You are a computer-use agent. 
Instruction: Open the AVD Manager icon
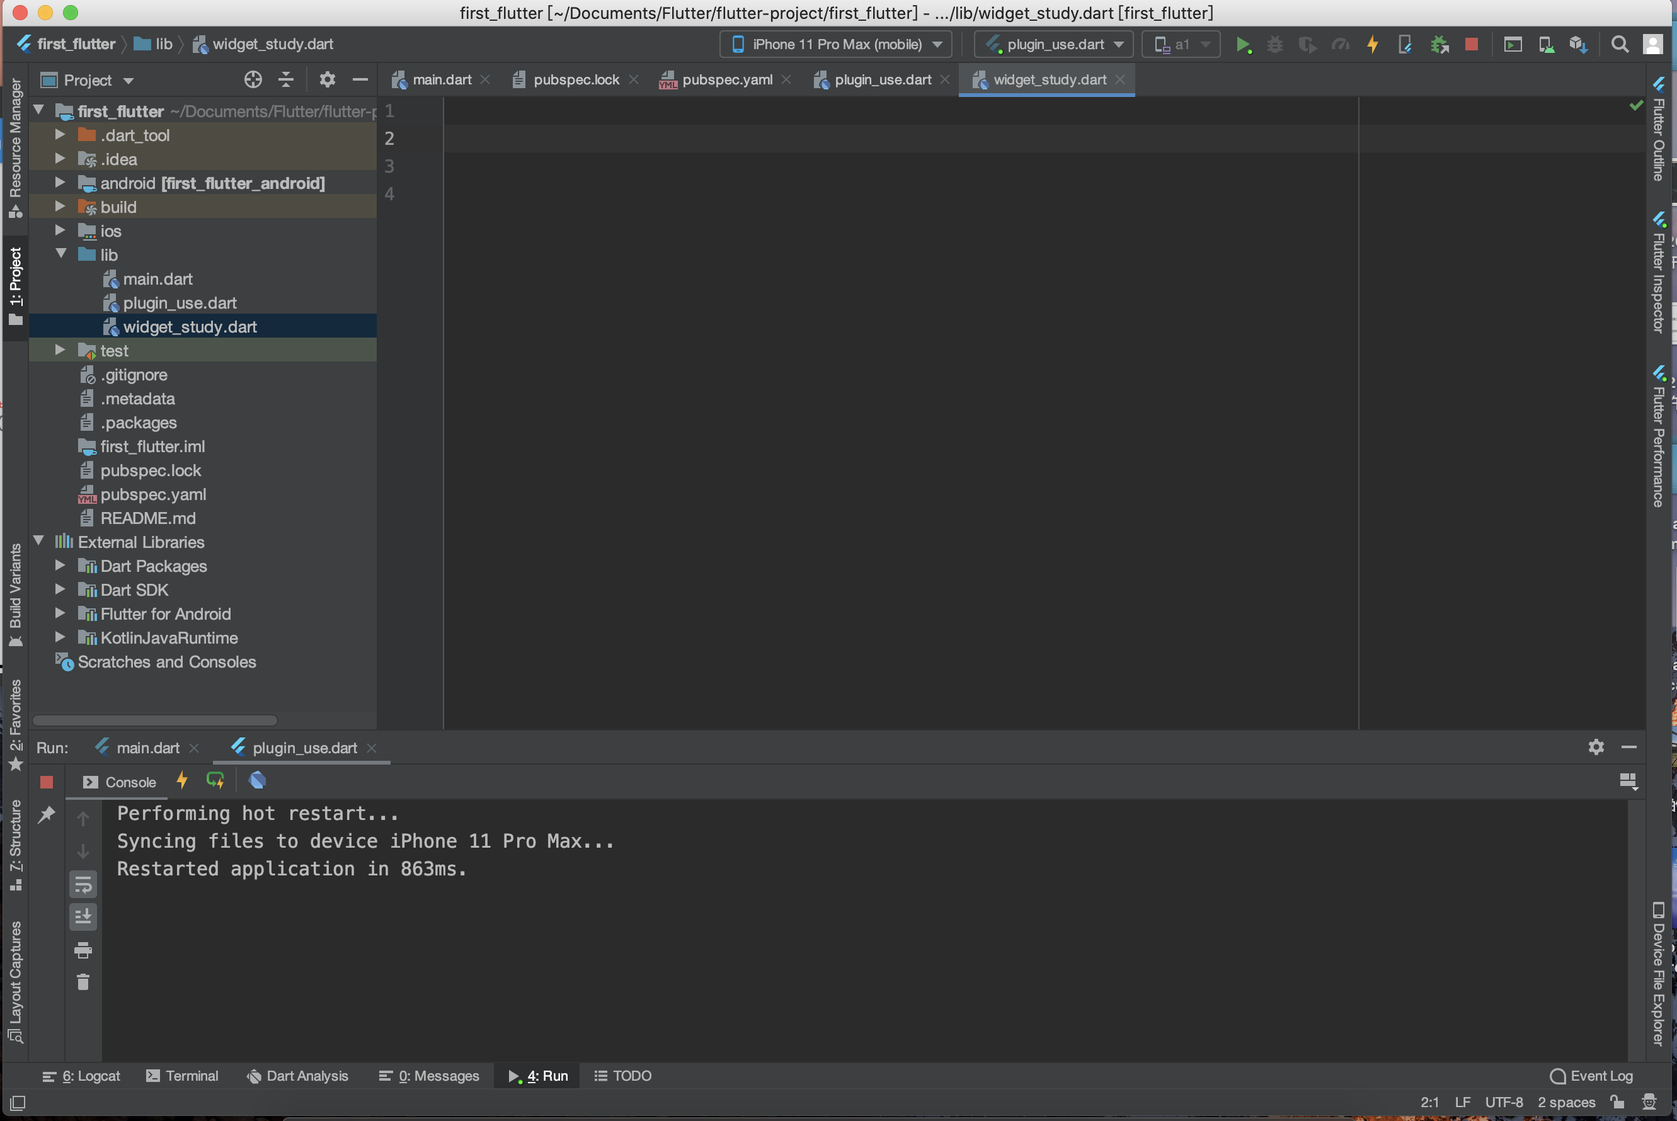pyautogui.click(x=1545, y=44)
